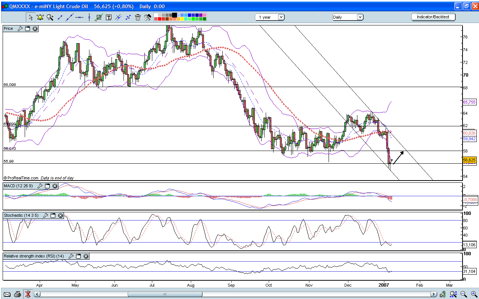Close the MACD panel
The image size is (479, 299).
[55, 186]
